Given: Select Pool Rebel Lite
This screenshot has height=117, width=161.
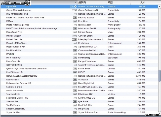Looking at the screenshot, I should 79,50.
